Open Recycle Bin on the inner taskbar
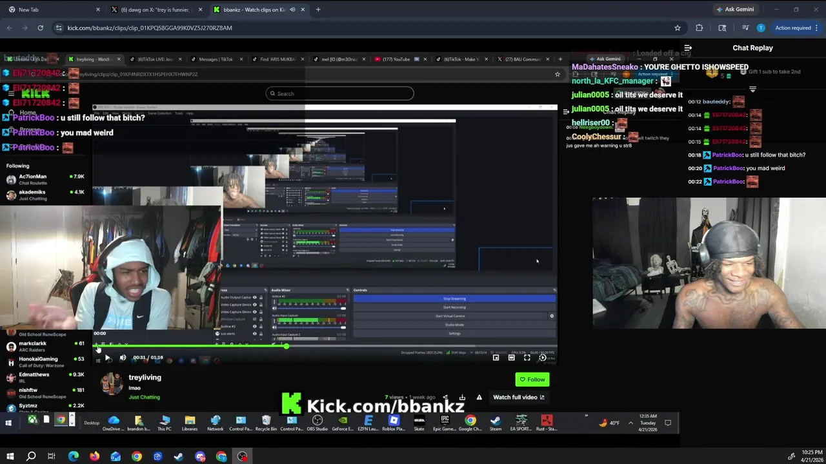Screen dimensions: 826x464 coord(266,423)
